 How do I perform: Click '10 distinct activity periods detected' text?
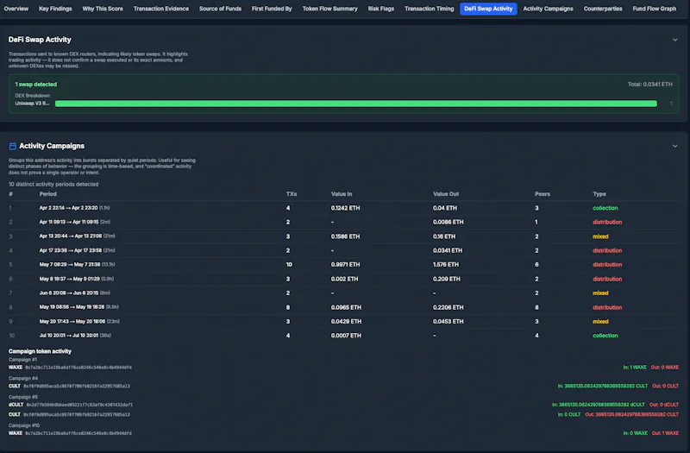[53, 184]
